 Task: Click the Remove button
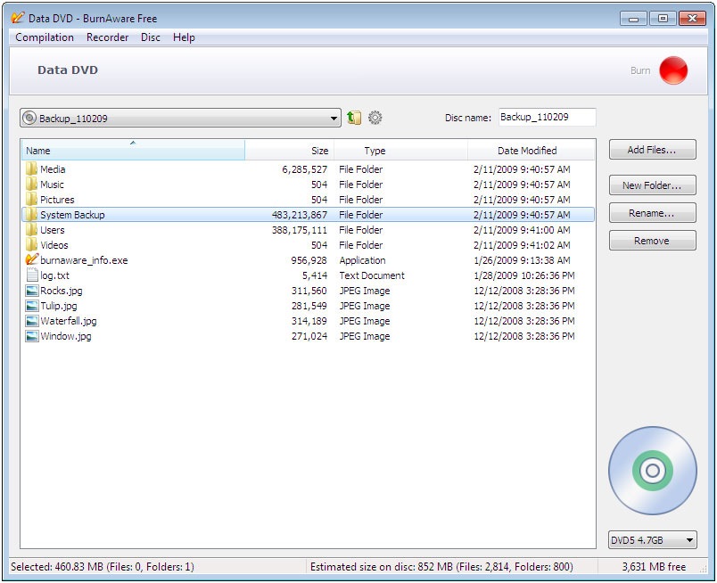652,240
